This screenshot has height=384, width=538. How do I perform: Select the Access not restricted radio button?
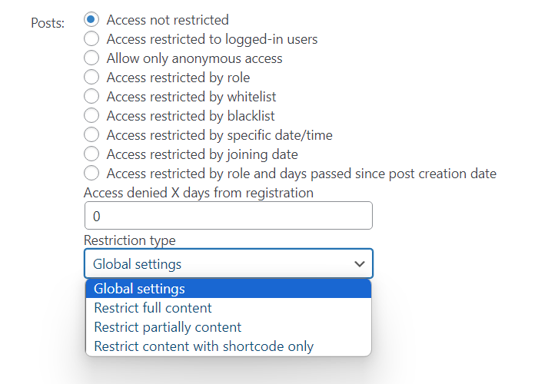point(91,19)
